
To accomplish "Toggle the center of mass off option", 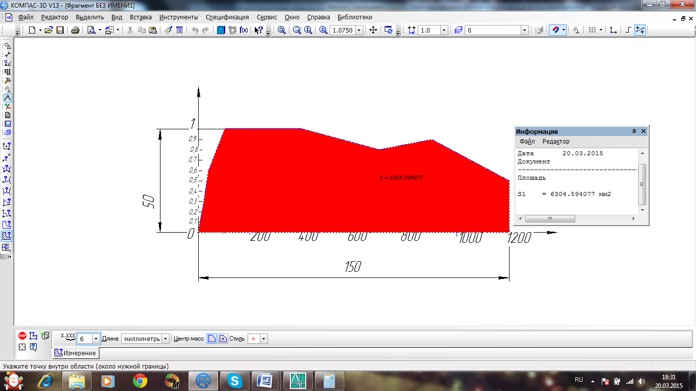I will point(212,339).
